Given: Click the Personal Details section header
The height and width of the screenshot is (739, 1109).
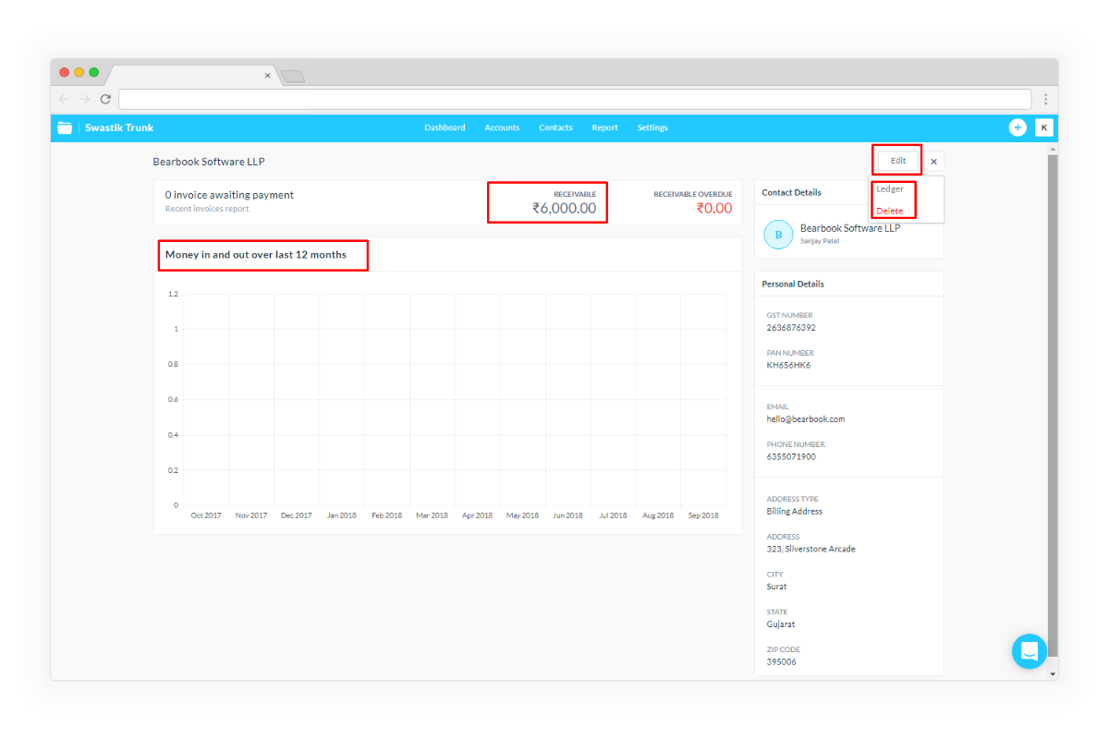Looking at the screenshot, I should [x=793, y=285].
